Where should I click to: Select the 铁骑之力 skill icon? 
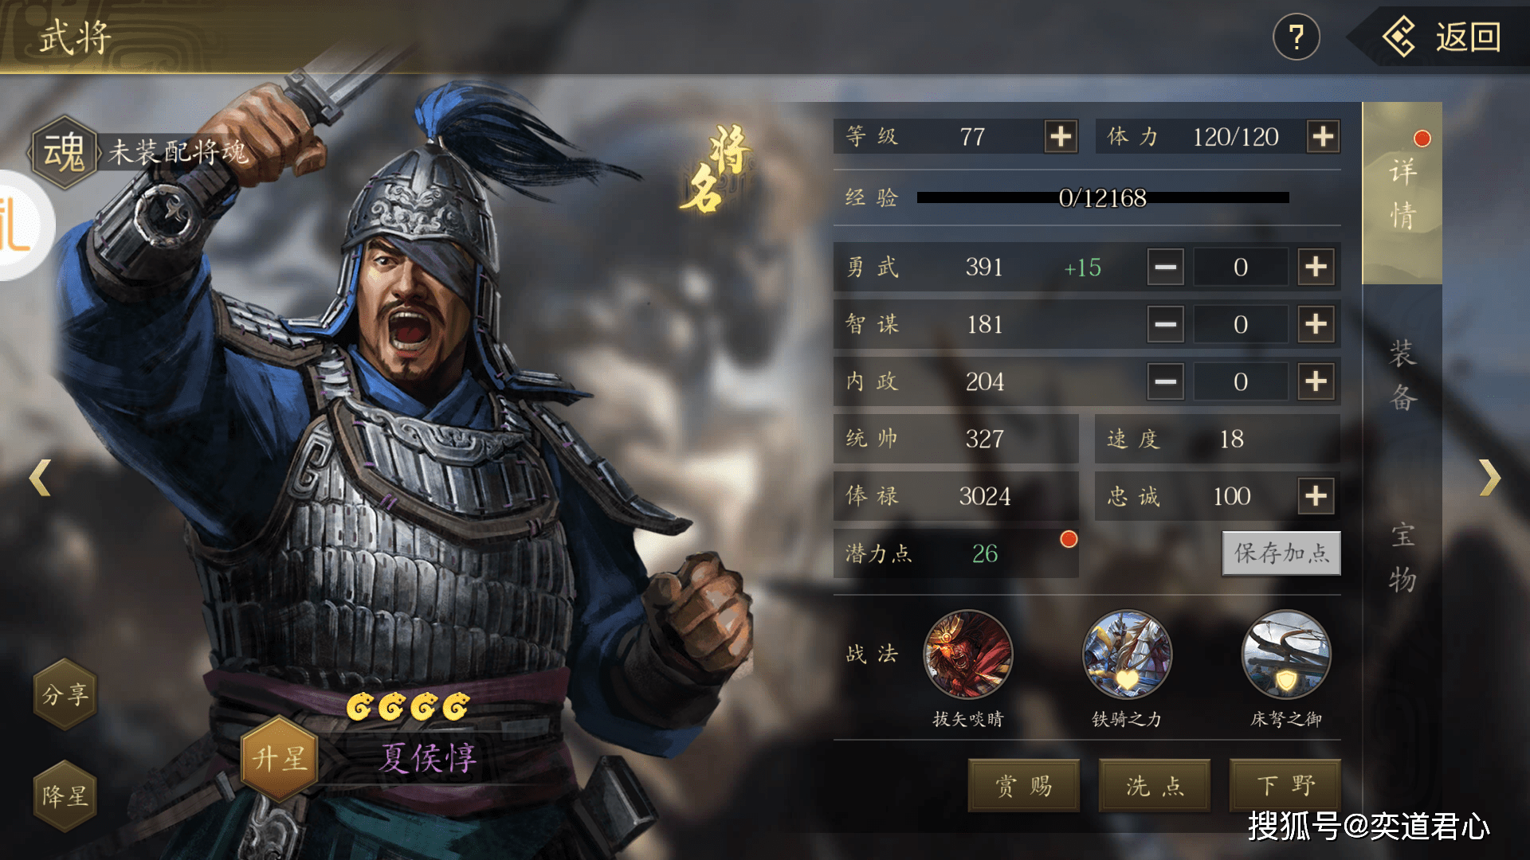(1127, 655)
